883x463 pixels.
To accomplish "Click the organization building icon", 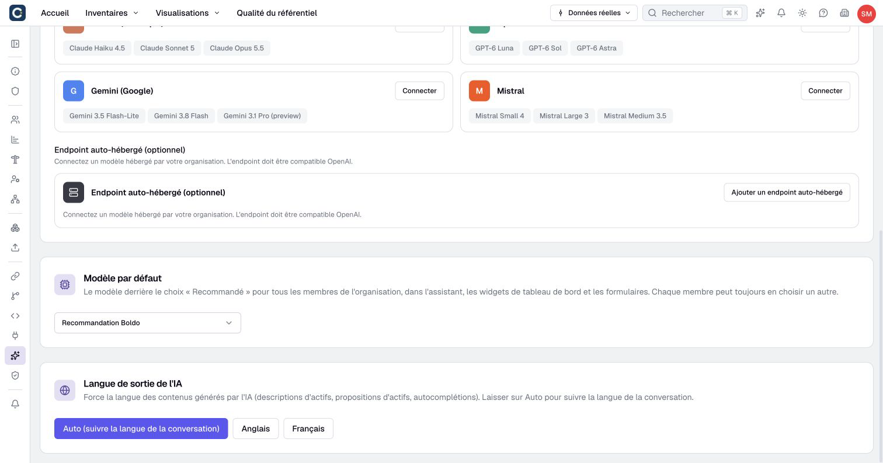I will pyautogui.click(x=844, y=13).
